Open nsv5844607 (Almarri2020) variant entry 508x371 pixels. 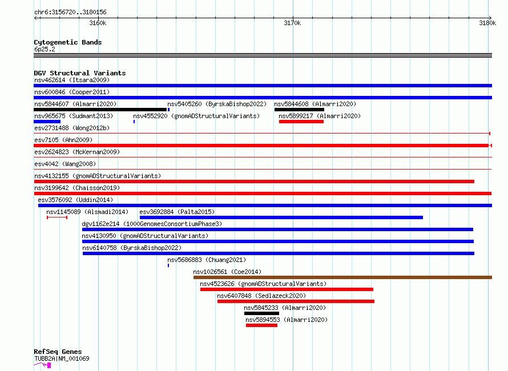(x=75, y=104)
